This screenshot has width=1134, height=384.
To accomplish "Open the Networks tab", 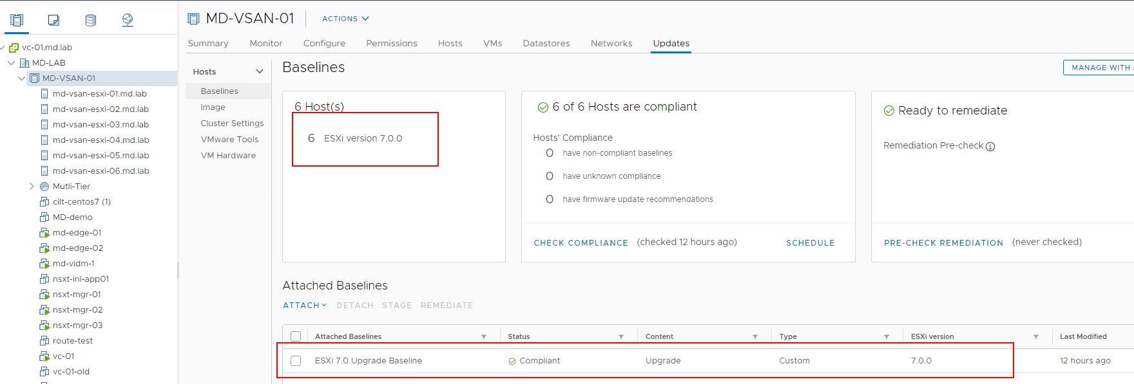I will [611, 43].
